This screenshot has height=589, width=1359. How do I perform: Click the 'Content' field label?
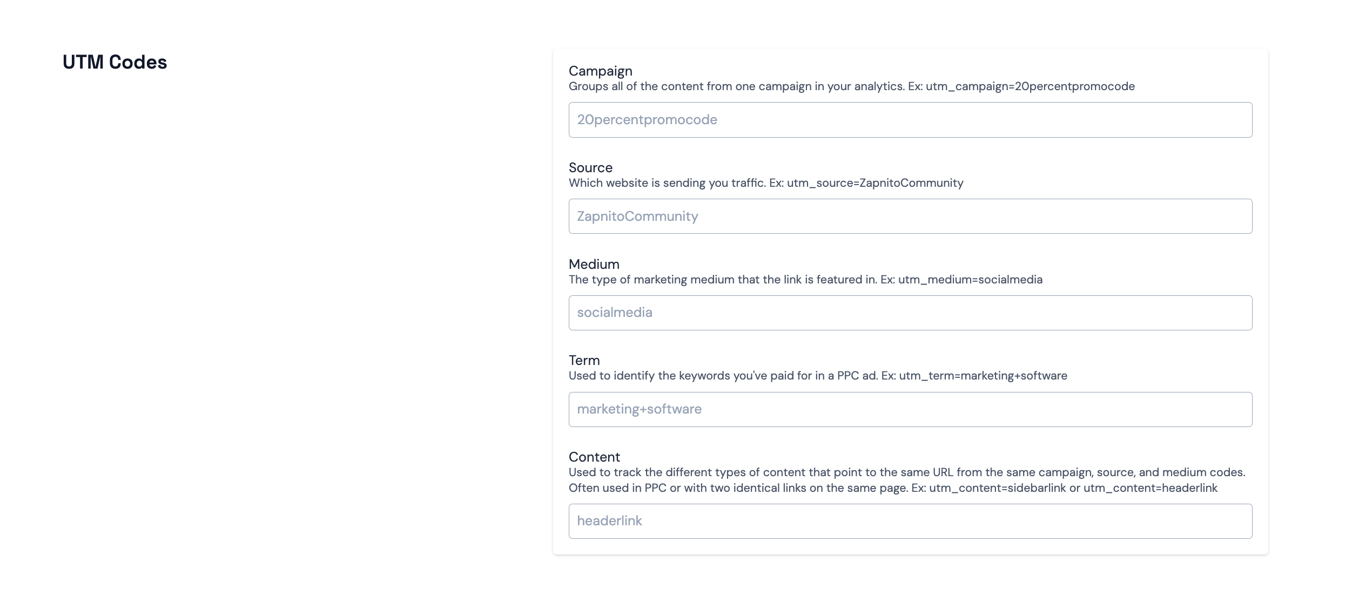[594, 457]
